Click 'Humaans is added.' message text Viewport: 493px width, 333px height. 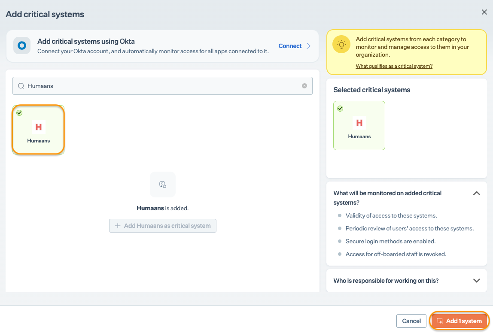pyautogui.click(x=163, y=208)
